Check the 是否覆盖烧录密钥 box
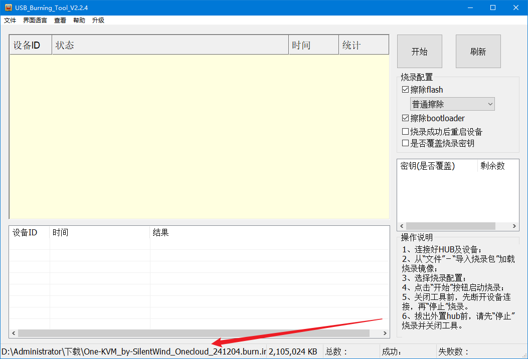 coord(406,144)
